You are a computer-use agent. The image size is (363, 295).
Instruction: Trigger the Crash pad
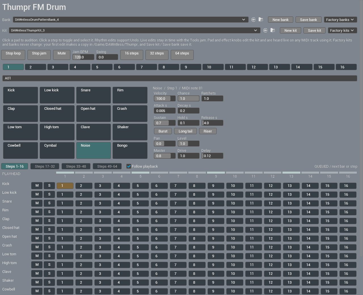(130, 113)
